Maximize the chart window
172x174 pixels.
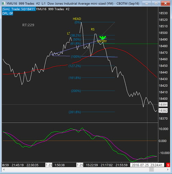pos(156,3)
